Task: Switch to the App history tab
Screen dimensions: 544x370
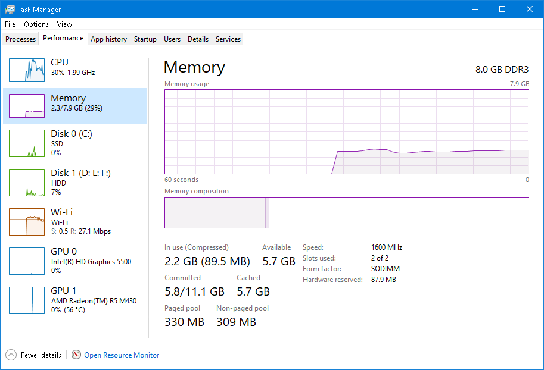Action: 108,39
